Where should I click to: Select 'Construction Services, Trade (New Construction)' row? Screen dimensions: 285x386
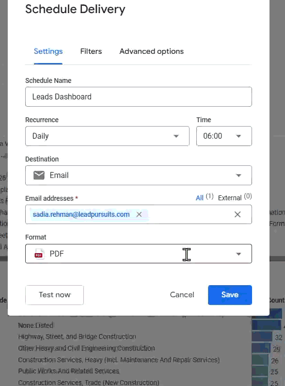89,383
